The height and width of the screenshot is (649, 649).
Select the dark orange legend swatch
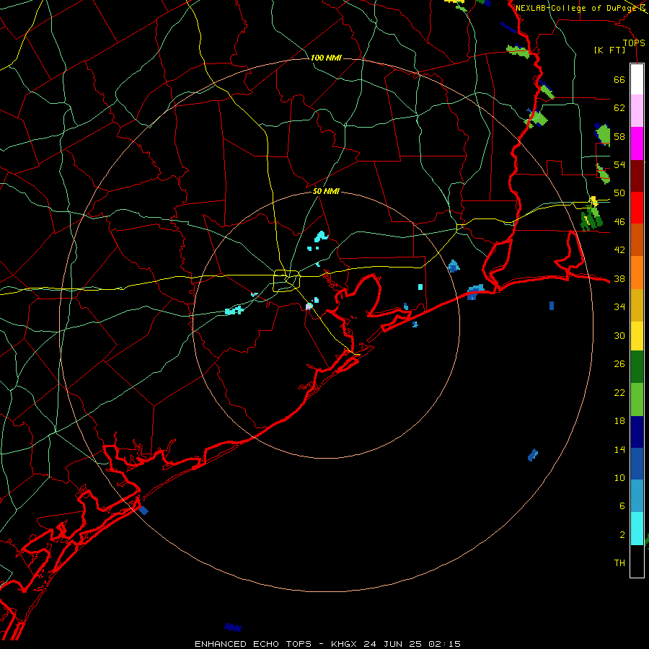point(637,239)
